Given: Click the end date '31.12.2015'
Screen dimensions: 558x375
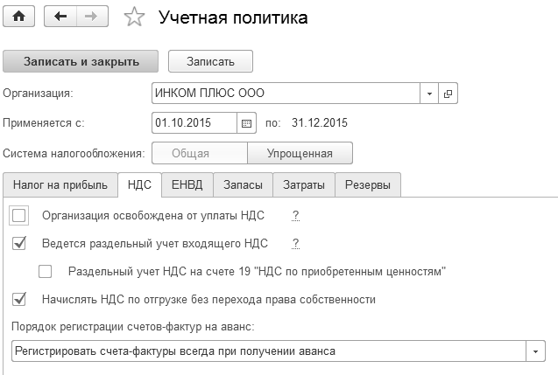Looking at the screenshot, I should [x=320, y=123].
